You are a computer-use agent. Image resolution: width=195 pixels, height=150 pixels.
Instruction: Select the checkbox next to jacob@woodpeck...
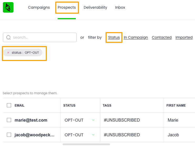coord(9,135)
